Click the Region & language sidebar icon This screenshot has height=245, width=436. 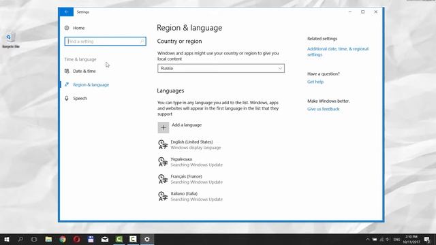point(67,84)
